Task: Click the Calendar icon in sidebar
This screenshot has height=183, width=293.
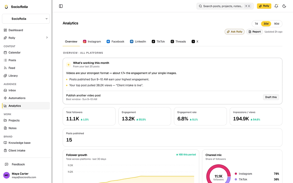Action: point(5,52)
